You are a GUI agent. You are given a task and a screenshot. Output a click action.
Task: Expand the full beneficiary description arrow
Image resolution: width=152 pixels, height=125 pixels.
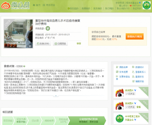click(x=56, y=96)
